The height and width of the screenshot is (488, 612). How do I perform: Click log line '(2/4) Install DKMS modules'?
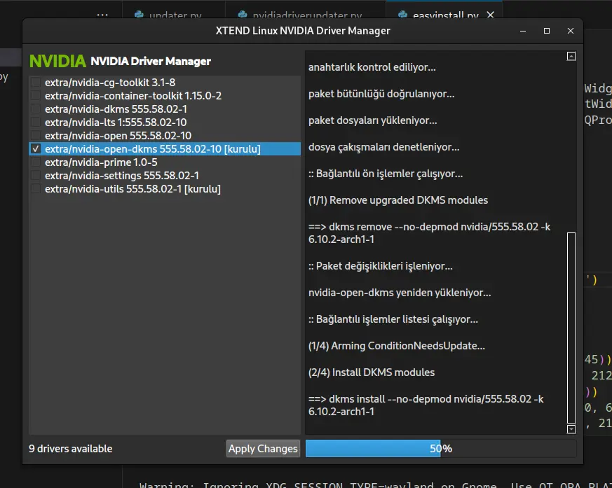[x=372, y=372]
